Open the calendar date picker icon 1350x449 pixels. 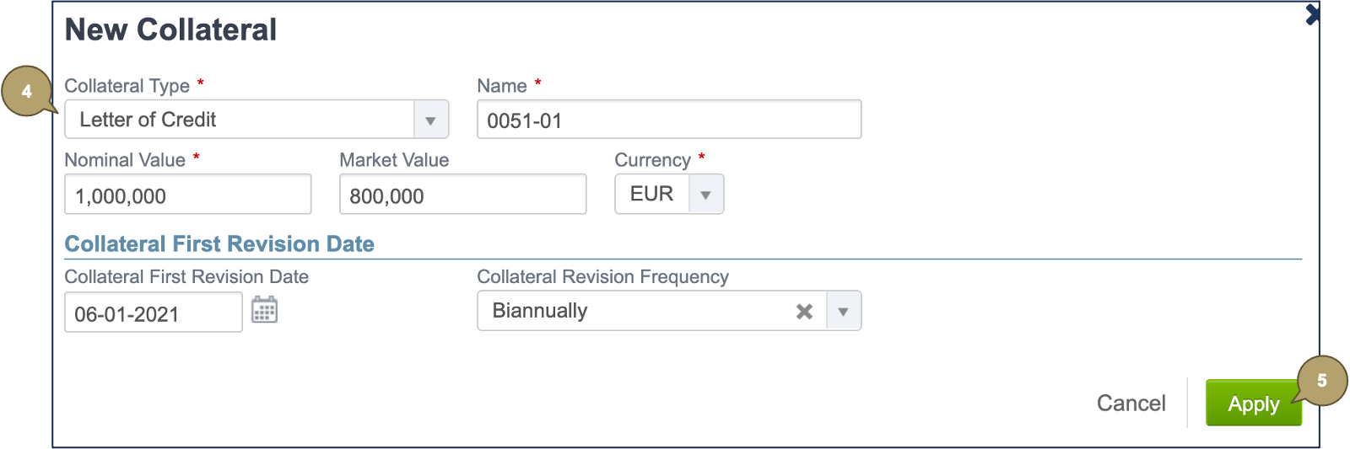coord(264,310)
